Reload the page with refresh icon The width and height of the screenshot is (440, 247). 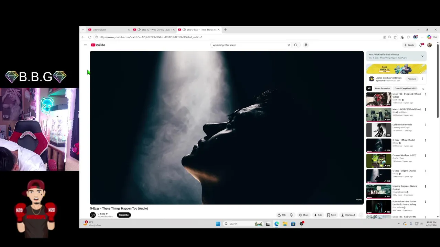[90, 37]
